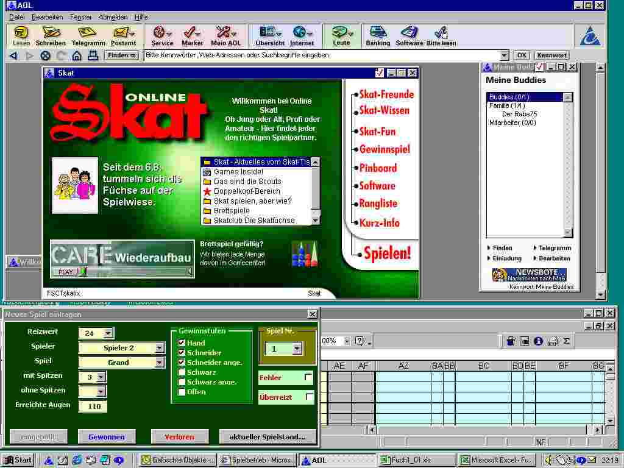Check the Fehler checkbox

pos(308,377)
